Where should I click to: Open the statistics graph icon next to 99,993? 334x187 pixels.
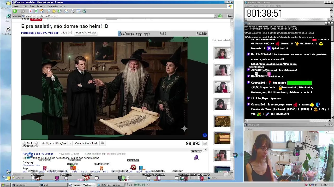[x=205, y=144]
